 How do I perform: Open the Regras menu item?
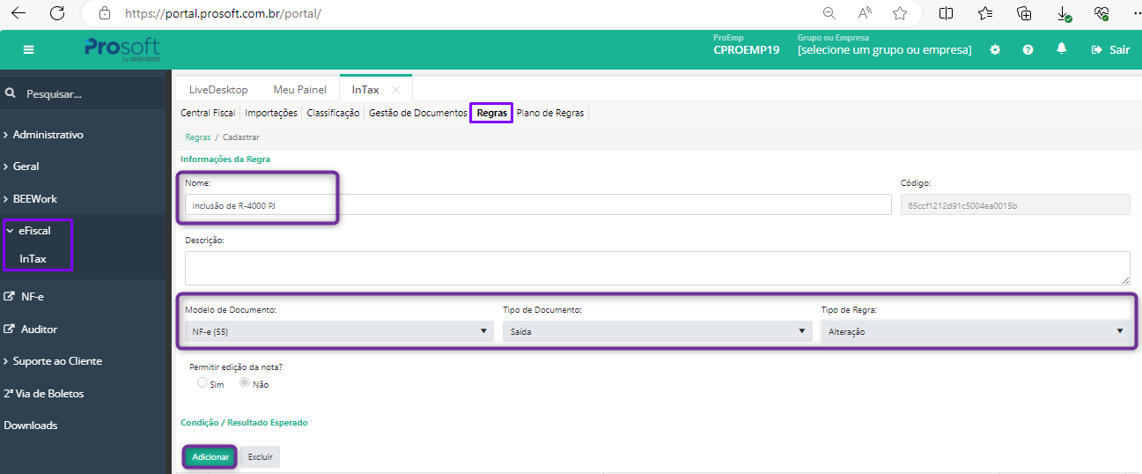[x=491, y=113]
